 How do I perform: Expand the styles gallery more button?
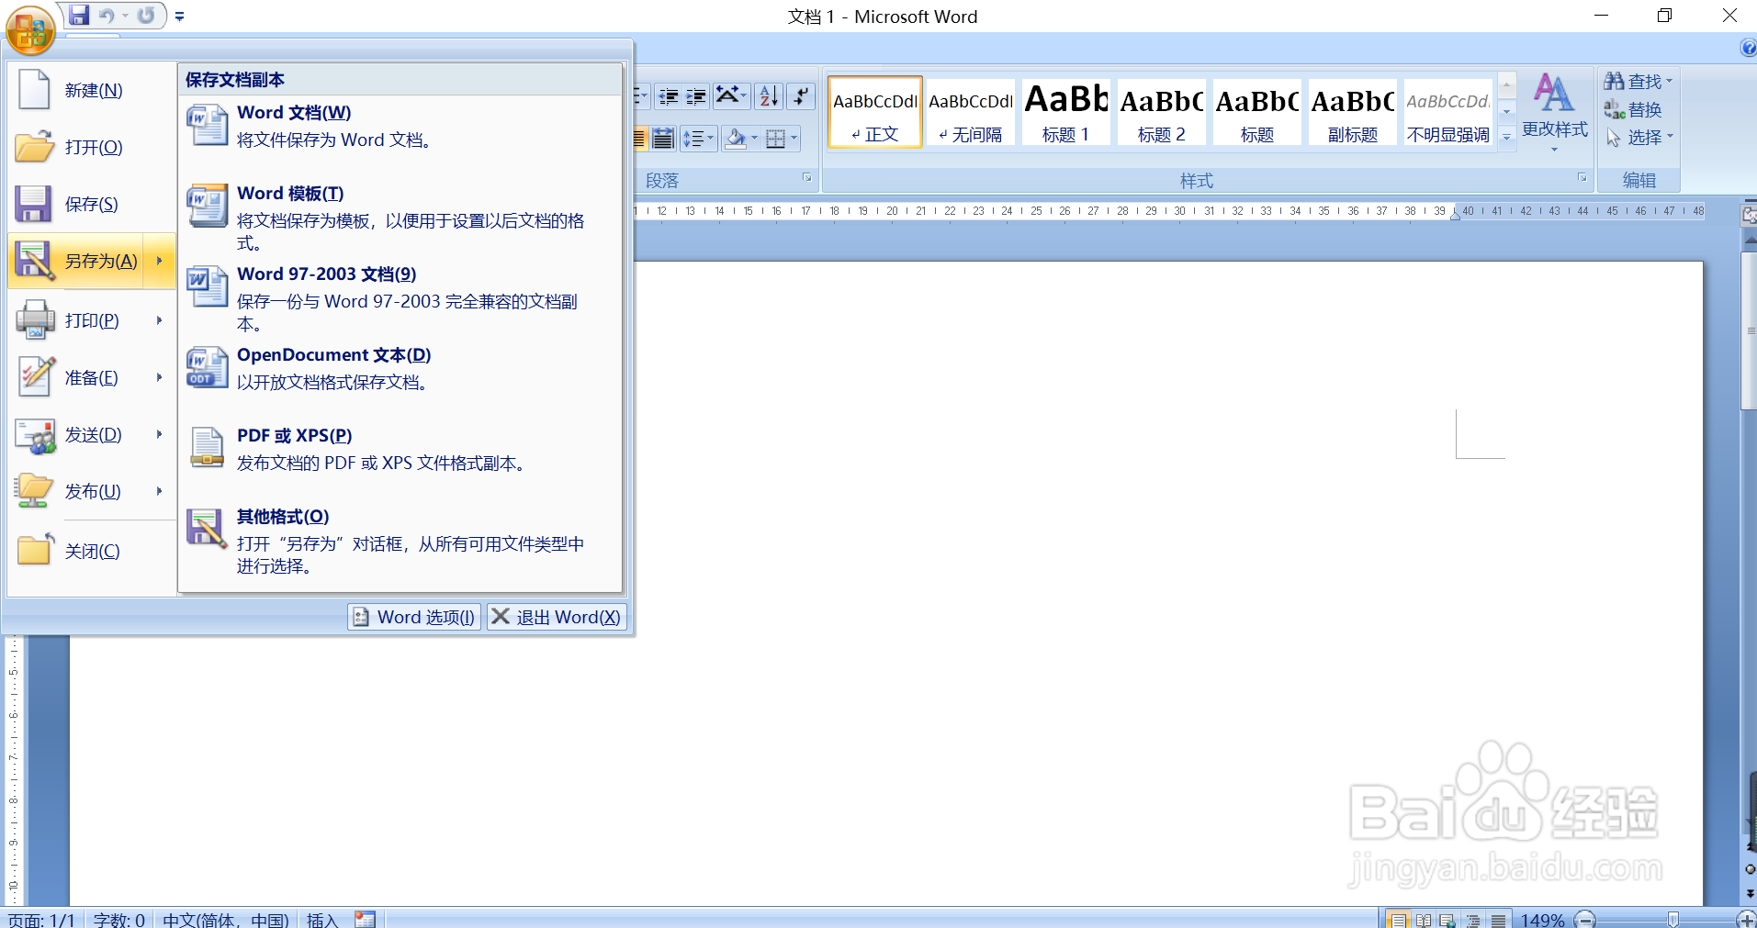coord(1506,137)
